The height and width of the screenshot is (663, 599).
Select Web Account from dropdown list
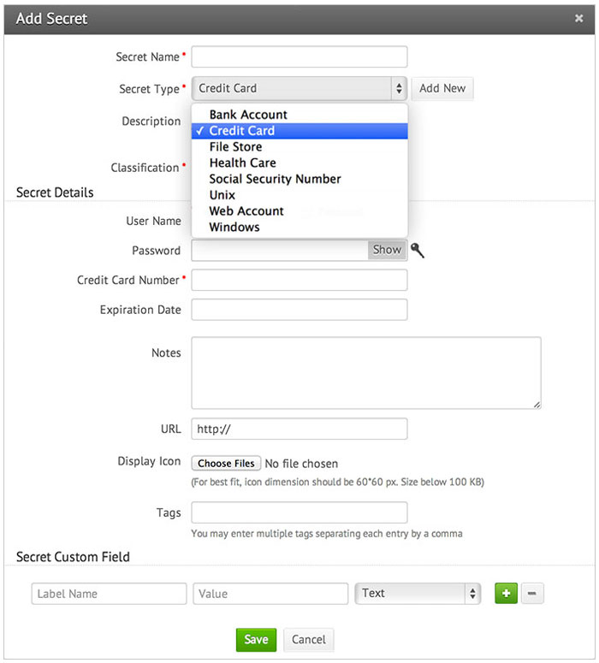coord(246,211)
